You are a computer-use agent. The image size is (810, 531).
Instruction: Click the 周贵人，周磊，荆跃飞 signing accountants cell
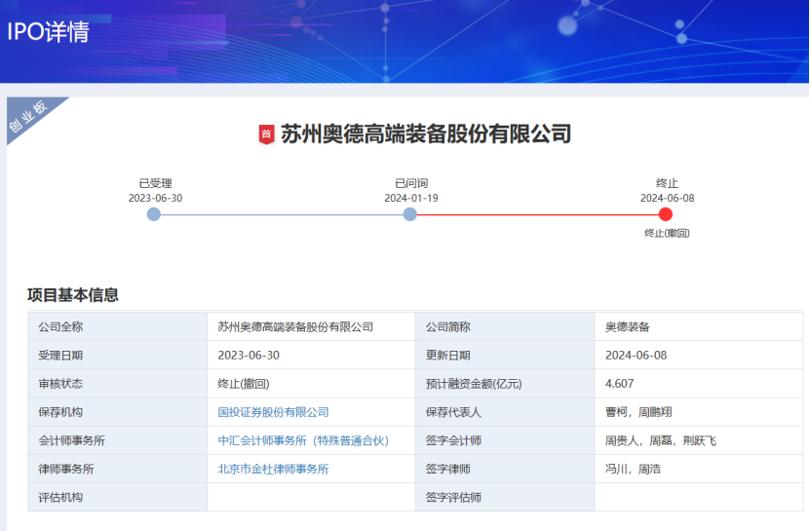click(660, 440)
